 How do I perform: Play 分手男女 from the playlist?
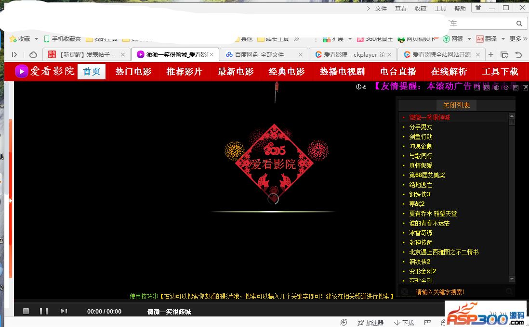pyautogui.click(x=421, y=127)
